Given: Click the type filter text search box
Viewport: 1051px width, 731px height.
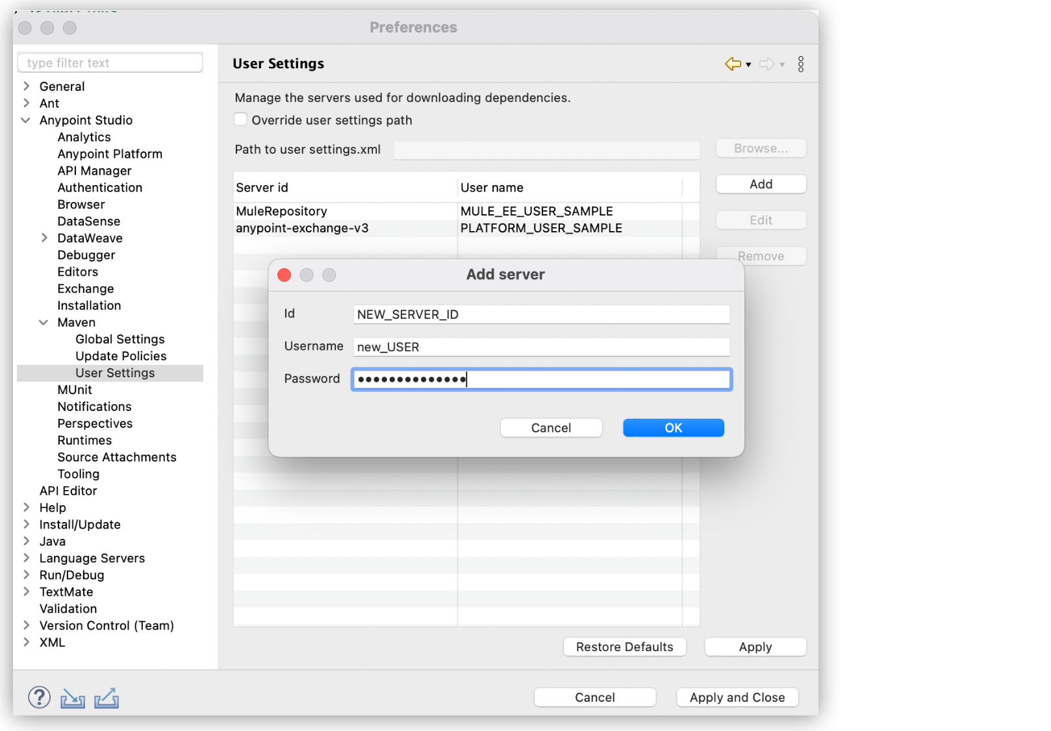Looking at the screenshot, I should pyautogui.click(x=110, y=62).
